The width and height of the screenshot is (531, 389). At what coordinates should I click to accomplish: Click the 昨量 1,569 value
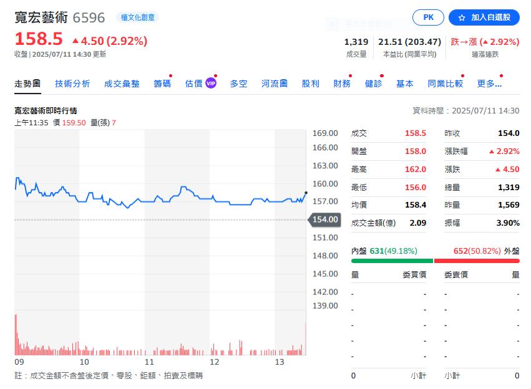[509, 205]
